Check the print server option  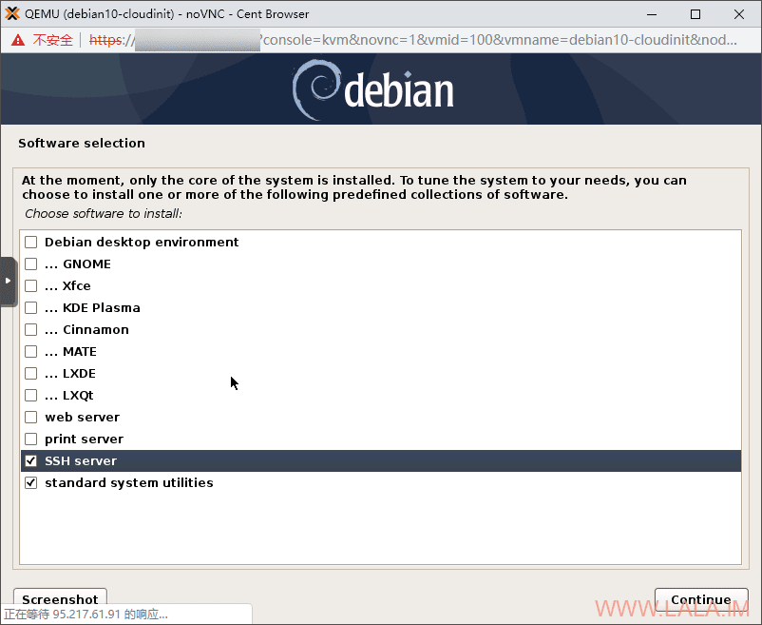tap(31, 439)
